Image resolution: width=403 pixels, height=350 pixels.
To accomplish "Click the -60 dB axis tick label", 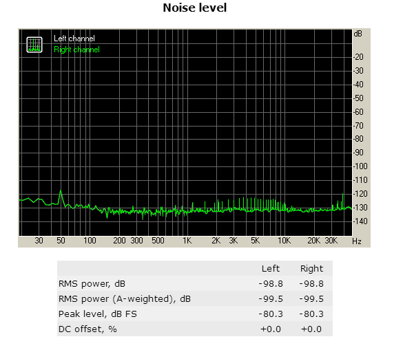I will [x=358, y=112].
